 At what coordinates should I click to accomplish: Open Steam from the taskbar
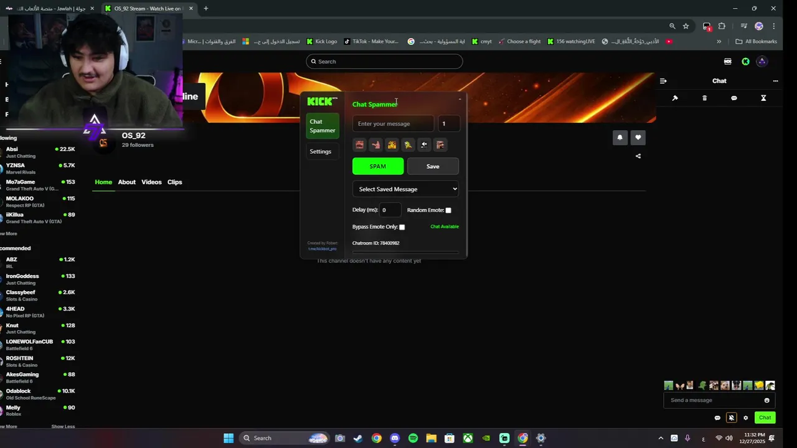click(x=358, y=438)
